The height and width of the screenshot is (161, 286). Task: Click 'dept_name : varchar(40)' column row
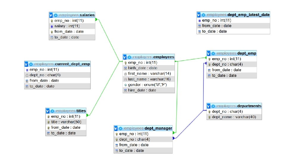tap(234, 117)
